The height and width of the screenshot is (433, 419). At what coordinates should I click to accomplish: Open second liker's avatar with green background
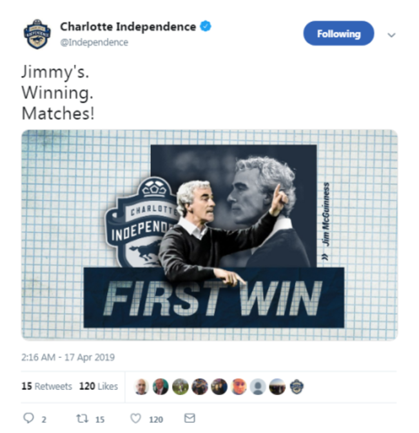(161, 387)
